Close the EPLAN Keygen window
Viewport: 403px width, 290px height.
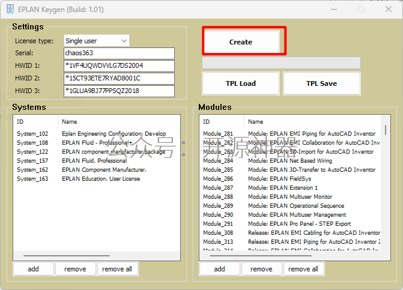[x=389, y=9]
